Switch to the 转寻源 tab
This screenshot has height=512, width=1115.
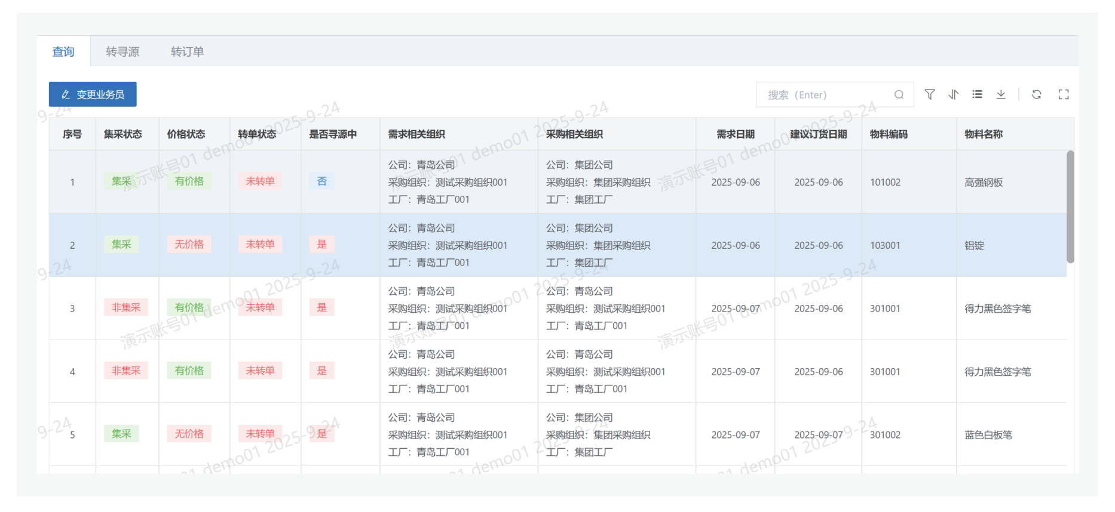(122, 52)
